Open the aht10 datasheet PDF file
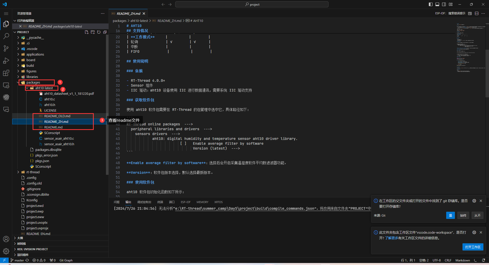Screen dimensions: 489x265 [x=69, y=94]
